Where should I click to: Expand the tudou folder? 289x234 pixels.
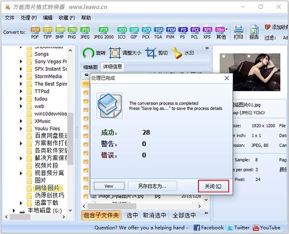[x=21, y=99]
